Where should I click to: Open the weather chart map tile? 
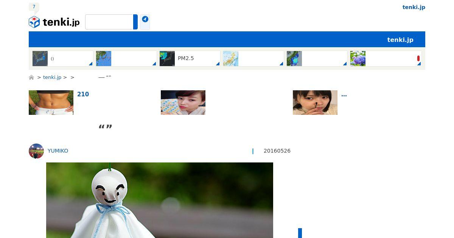point(126,59)
